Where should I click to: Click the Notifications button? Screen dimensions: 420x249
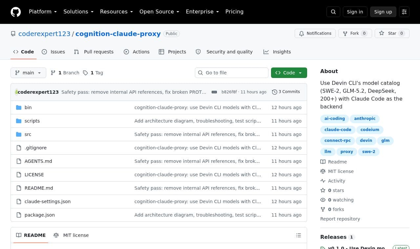315,33
